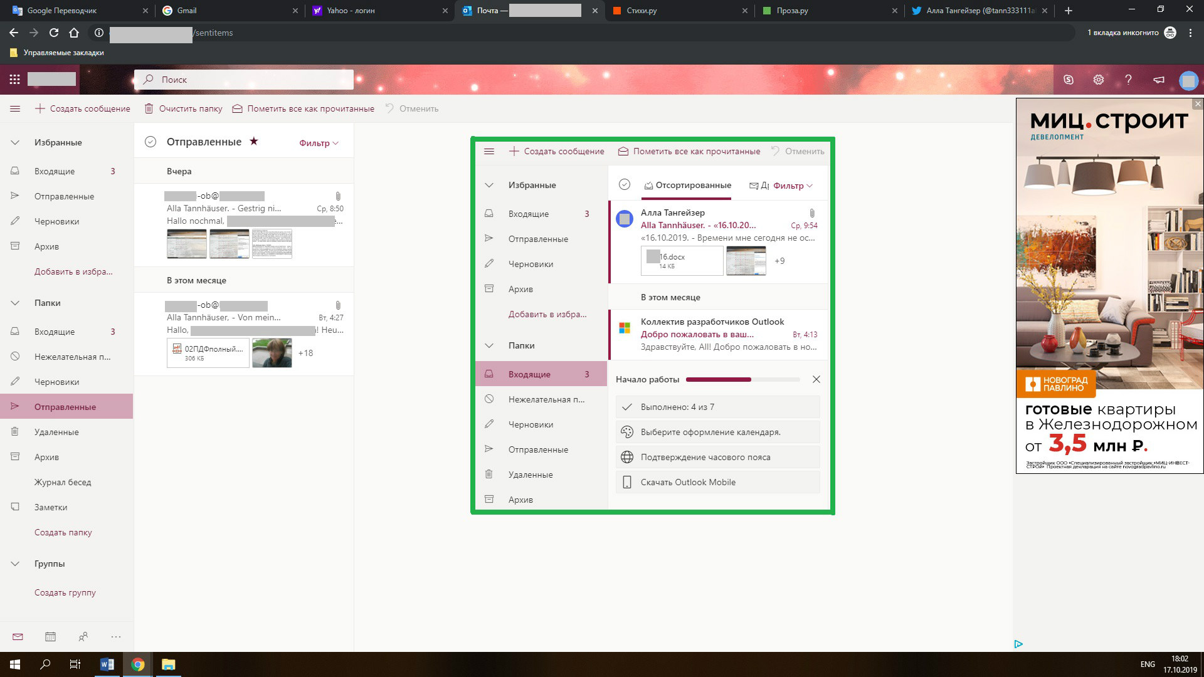Viewport: 1204px width, 677px height.
Task: Open Черновики under Папки in left pane
Action: 66,382
